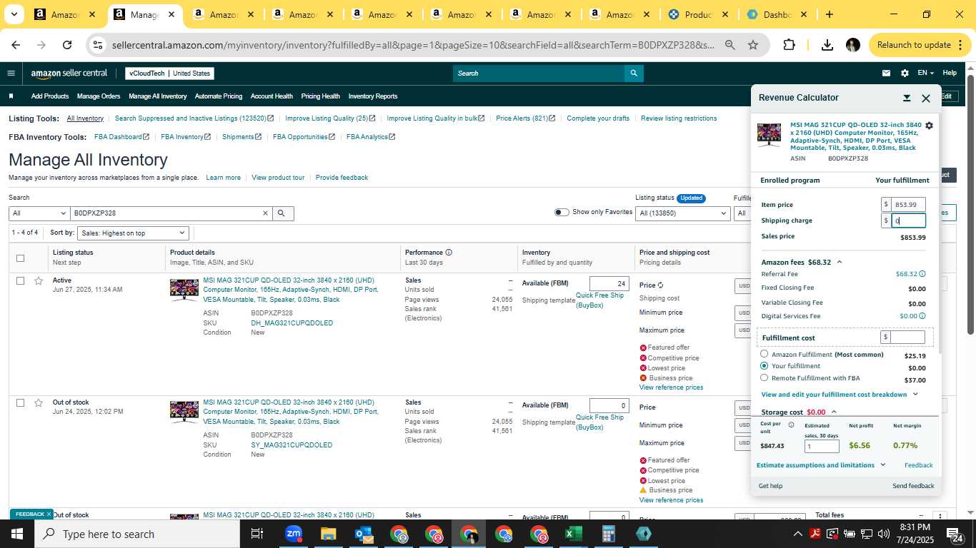Viewport: 976px width, 548px height.
Task: Open the Sort by Sales dropdown
Action: pyautogui.click(x=133, y=233)
